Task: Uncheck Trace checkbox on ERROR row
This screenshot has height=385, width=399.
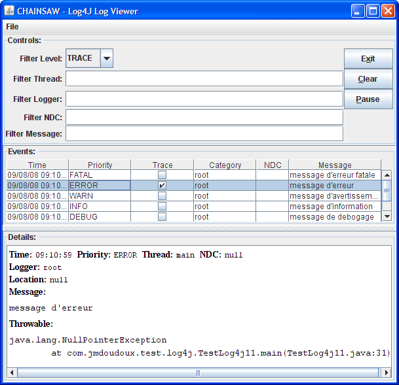Action: pyautogui.click(x=162, y=186)
